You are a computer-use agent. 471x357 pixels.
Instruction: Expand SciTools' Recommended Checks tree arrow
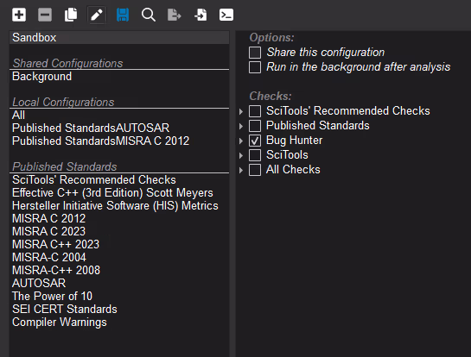pos(241,111)
